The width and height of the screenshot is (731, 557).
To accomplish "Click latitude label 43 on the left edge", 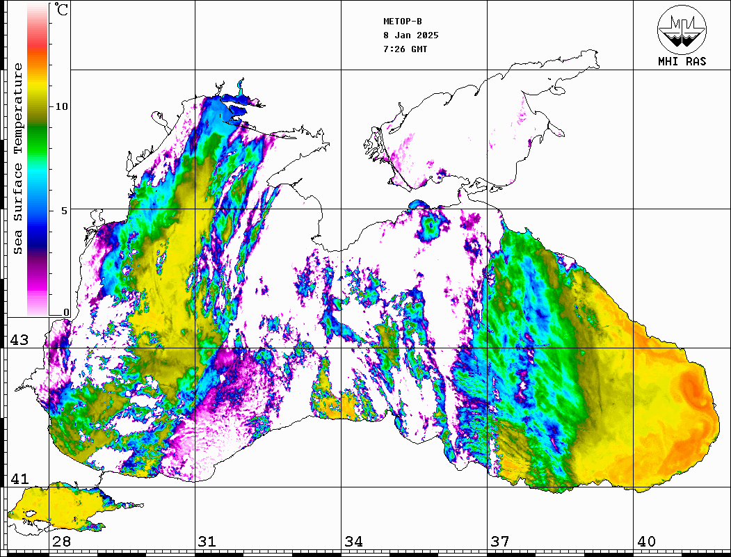I will coord(19,340).
